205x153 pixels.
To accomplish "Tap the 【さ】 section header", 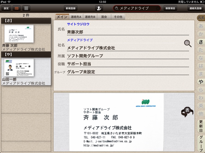I will coord(26,21).
